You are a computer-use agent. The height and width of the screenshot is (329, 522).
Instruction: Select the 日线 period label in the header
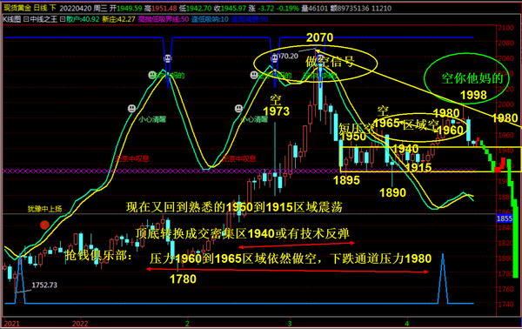41,8
